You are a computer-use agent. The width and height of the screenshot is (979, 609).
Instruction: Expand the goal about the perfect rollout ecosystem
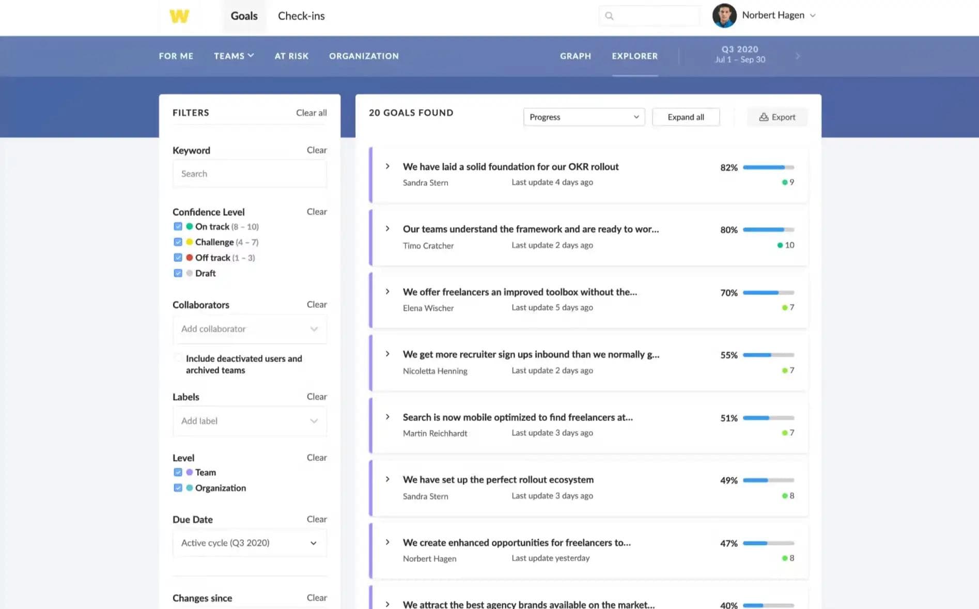pyautogui.click(x=387, y=479)
